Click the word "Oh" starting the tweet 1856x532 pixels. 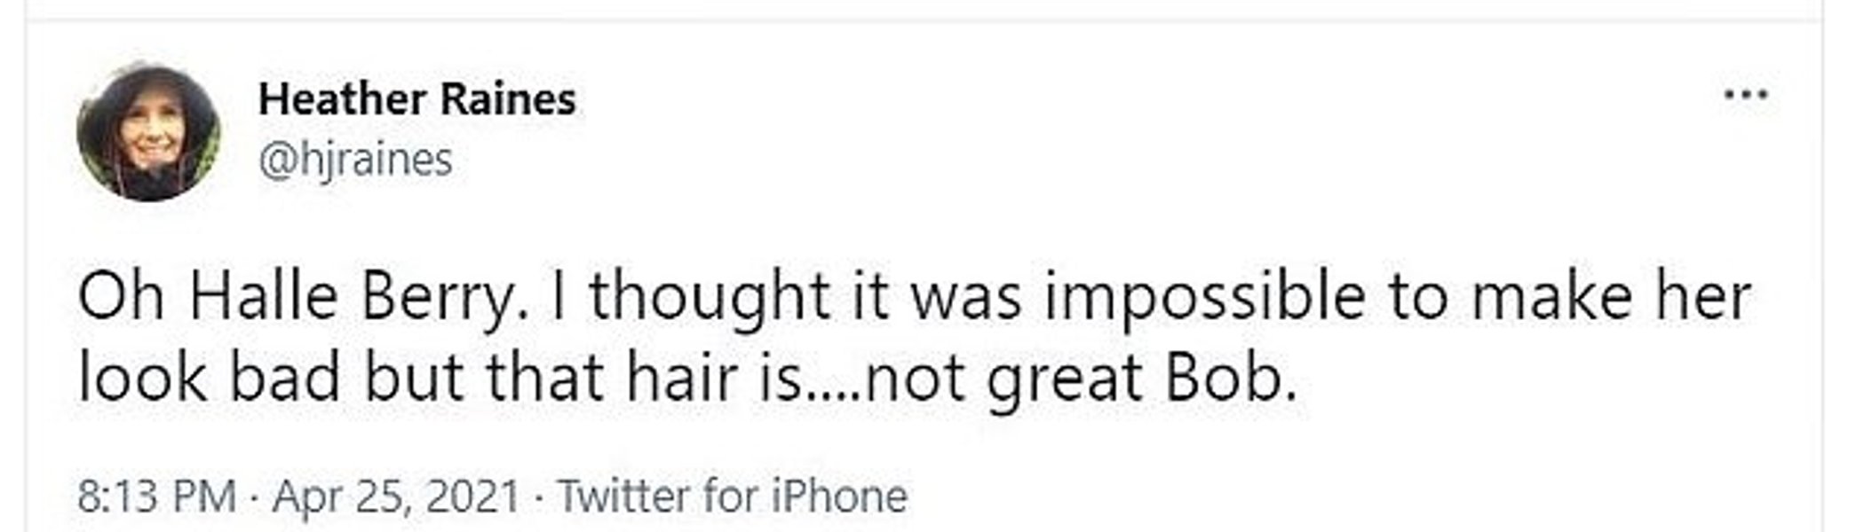(121, 296)
